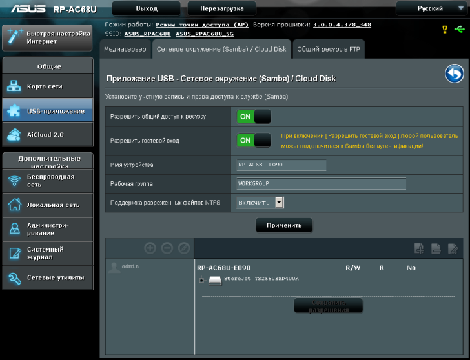The width and height of the screenshot is (470, 360).
Task: Open USB application menu item
Action: (48, 110)
